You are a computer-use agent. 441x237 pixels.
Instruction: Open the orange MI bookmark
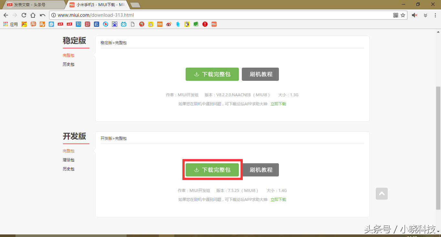click(160, 24)
